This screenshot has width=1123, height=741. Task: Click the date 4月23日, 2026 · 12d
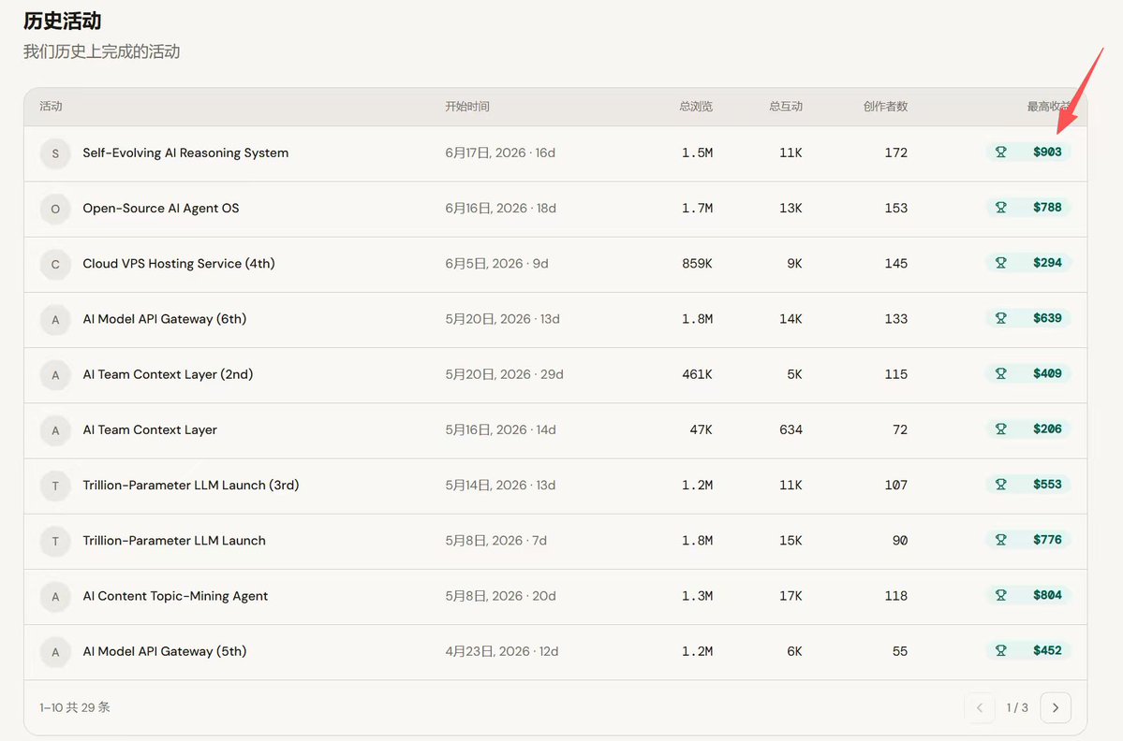(x=501, y=651)
